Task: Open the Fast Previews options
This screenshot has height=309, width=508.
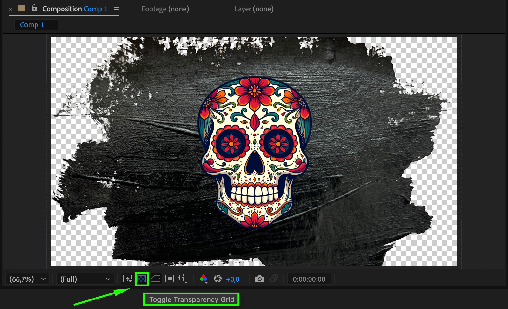Action: click(x=128, y=279)
